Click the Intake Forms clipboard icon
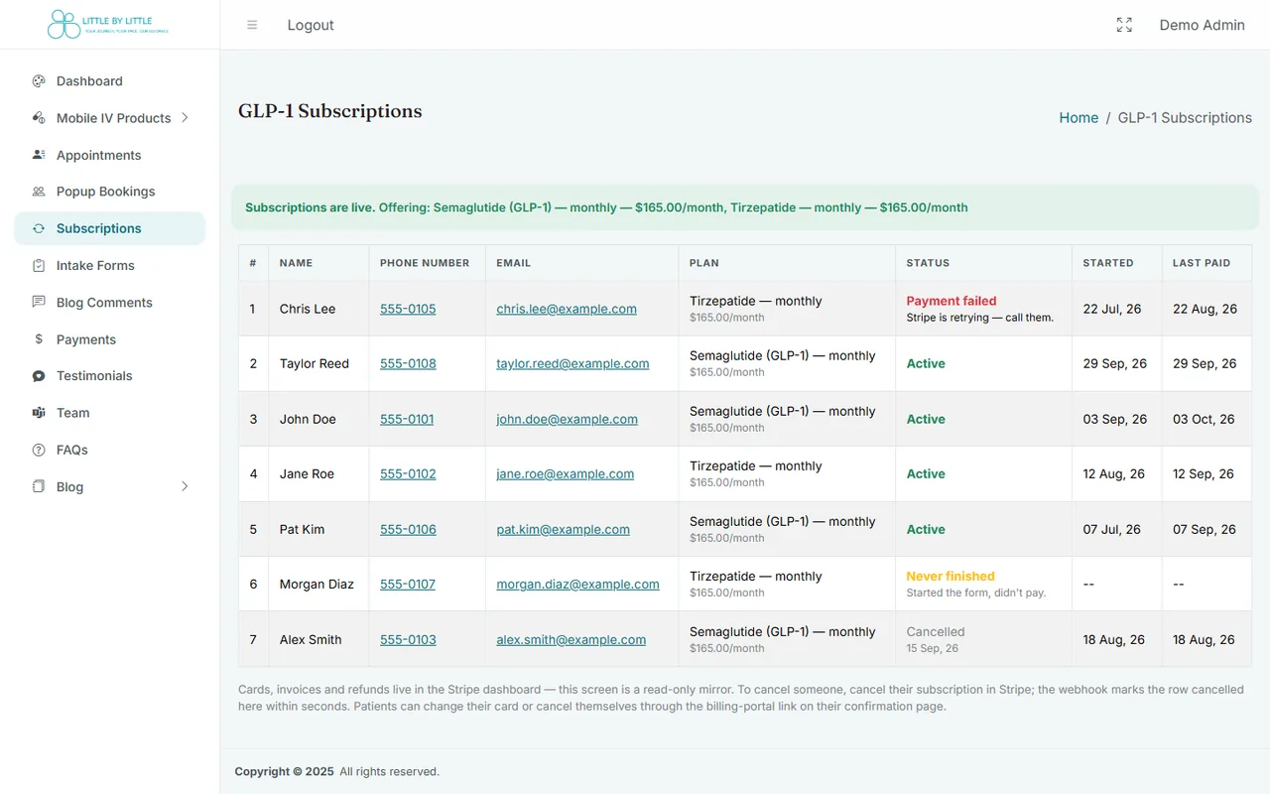This screenshot has height=794, width=1270. 39,265
